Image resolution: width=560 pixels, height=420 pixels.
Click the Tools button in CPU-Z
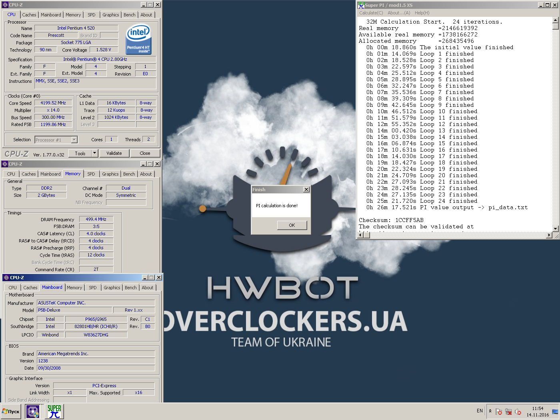tap(80, 153)
